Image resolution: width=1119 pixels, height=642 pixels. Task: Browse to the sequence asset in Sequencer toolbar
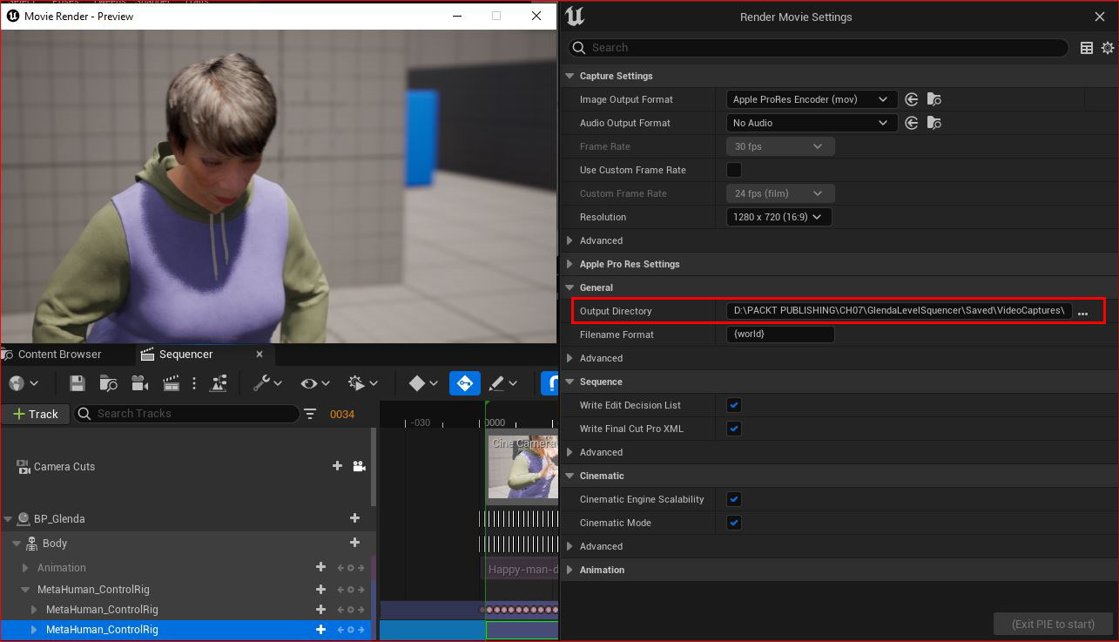tap(109, 383)
